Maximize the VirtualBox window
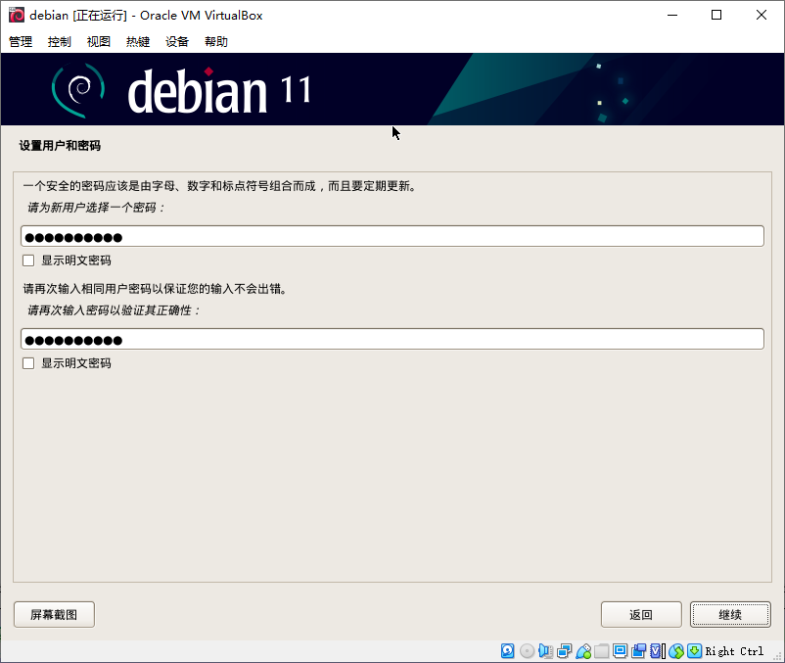The image size is (785, 663). 716,15
